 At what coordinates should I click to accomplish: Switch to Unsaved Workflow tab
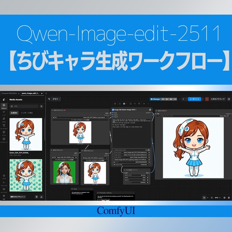click(10, 94)
